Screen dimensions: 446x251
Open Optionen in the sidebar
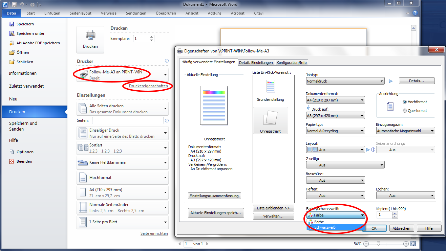(x=21, y=152)
